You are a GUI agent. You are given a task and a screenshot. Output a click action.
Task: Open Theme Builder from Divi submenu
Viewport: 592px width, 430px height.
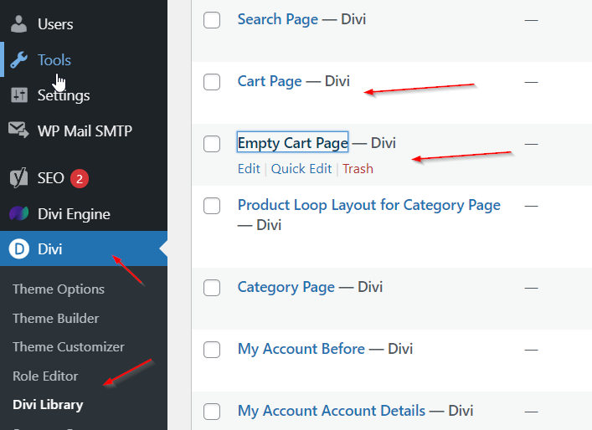(x=56, y=318)
